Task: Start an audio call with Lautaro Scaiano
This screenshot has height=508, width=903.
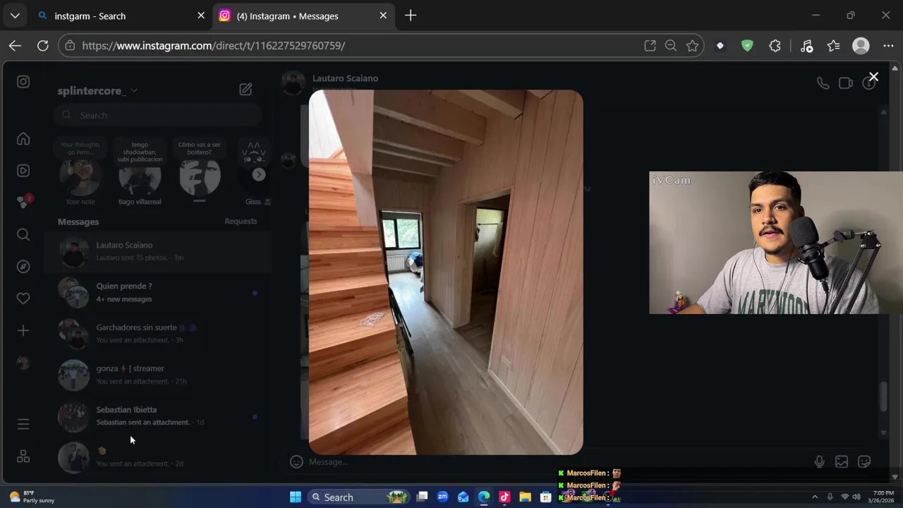Action: click(x=823, y=83)
